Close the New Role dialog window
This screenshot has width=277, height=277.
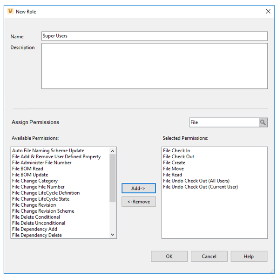268,12
